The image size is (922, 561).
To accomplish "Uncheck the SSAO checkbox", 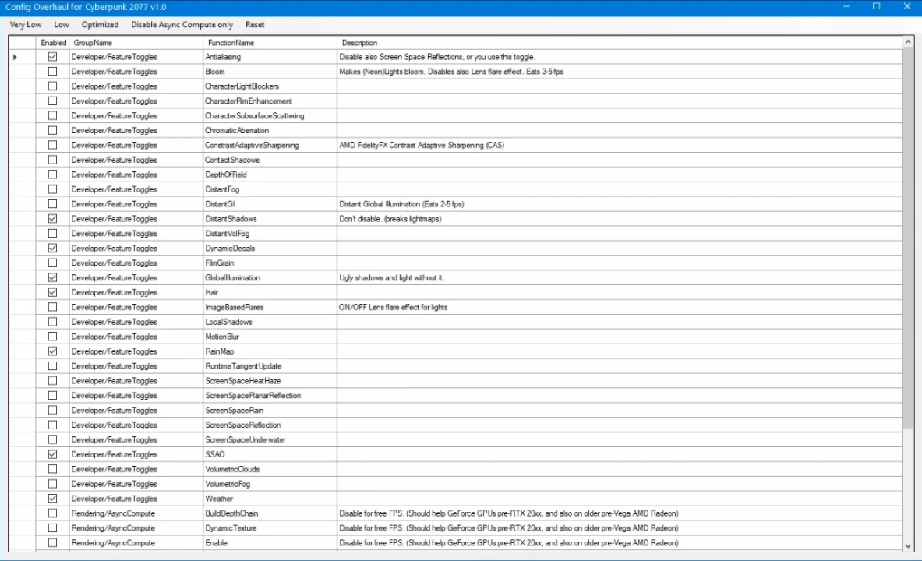I will [52, 454].
